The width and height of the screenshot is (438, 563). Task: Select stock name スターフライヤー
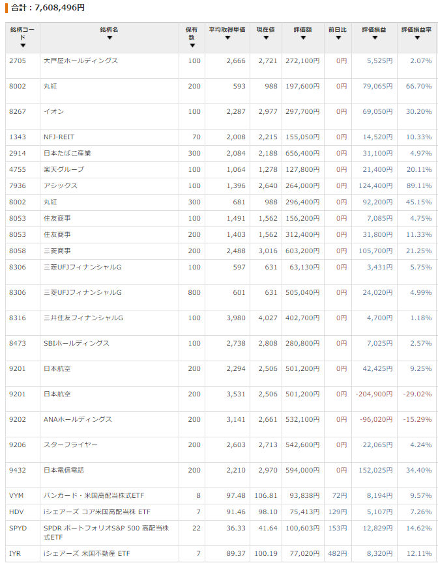pos(70,445)
